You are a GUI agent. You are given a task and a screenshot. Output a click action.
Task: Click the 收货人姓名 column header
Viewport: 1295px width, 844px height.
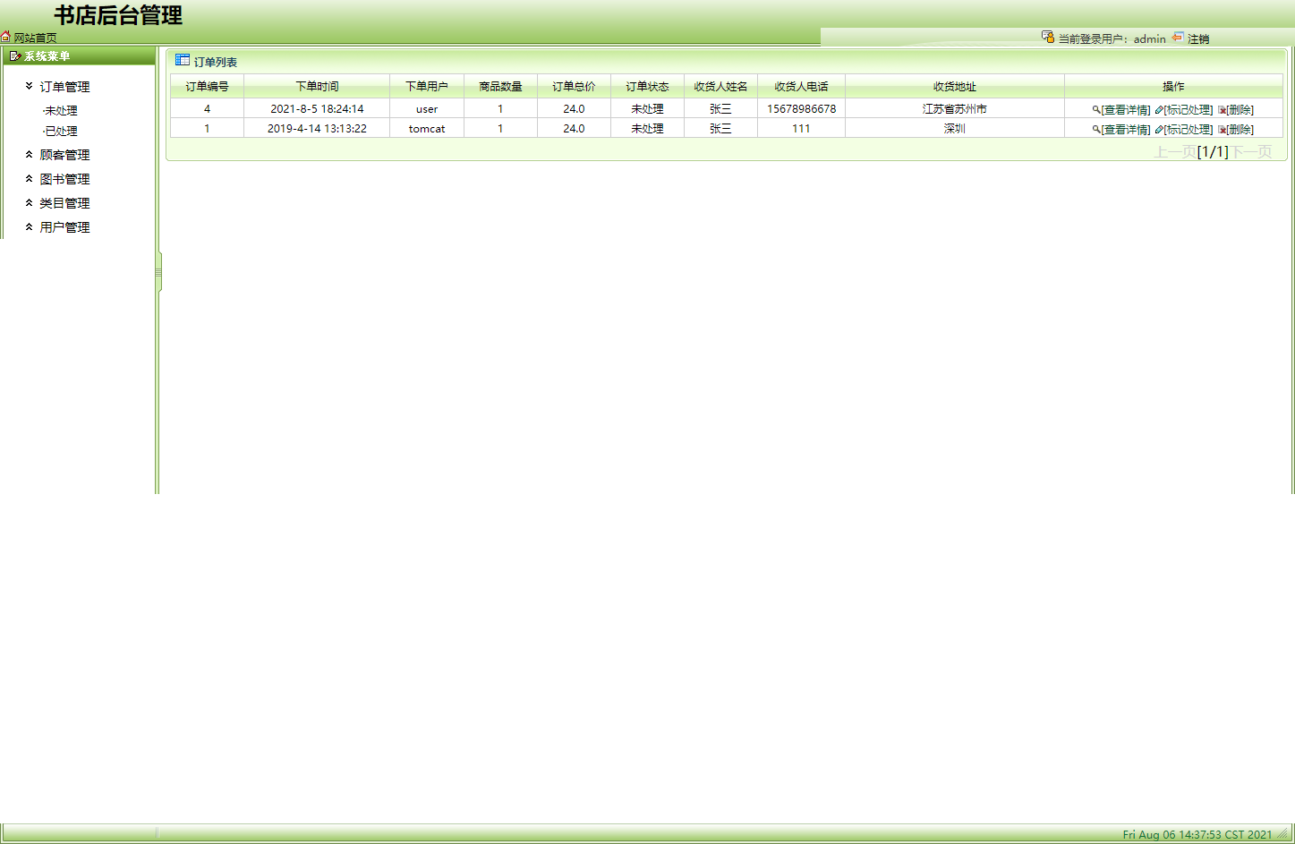click(720, 87)
